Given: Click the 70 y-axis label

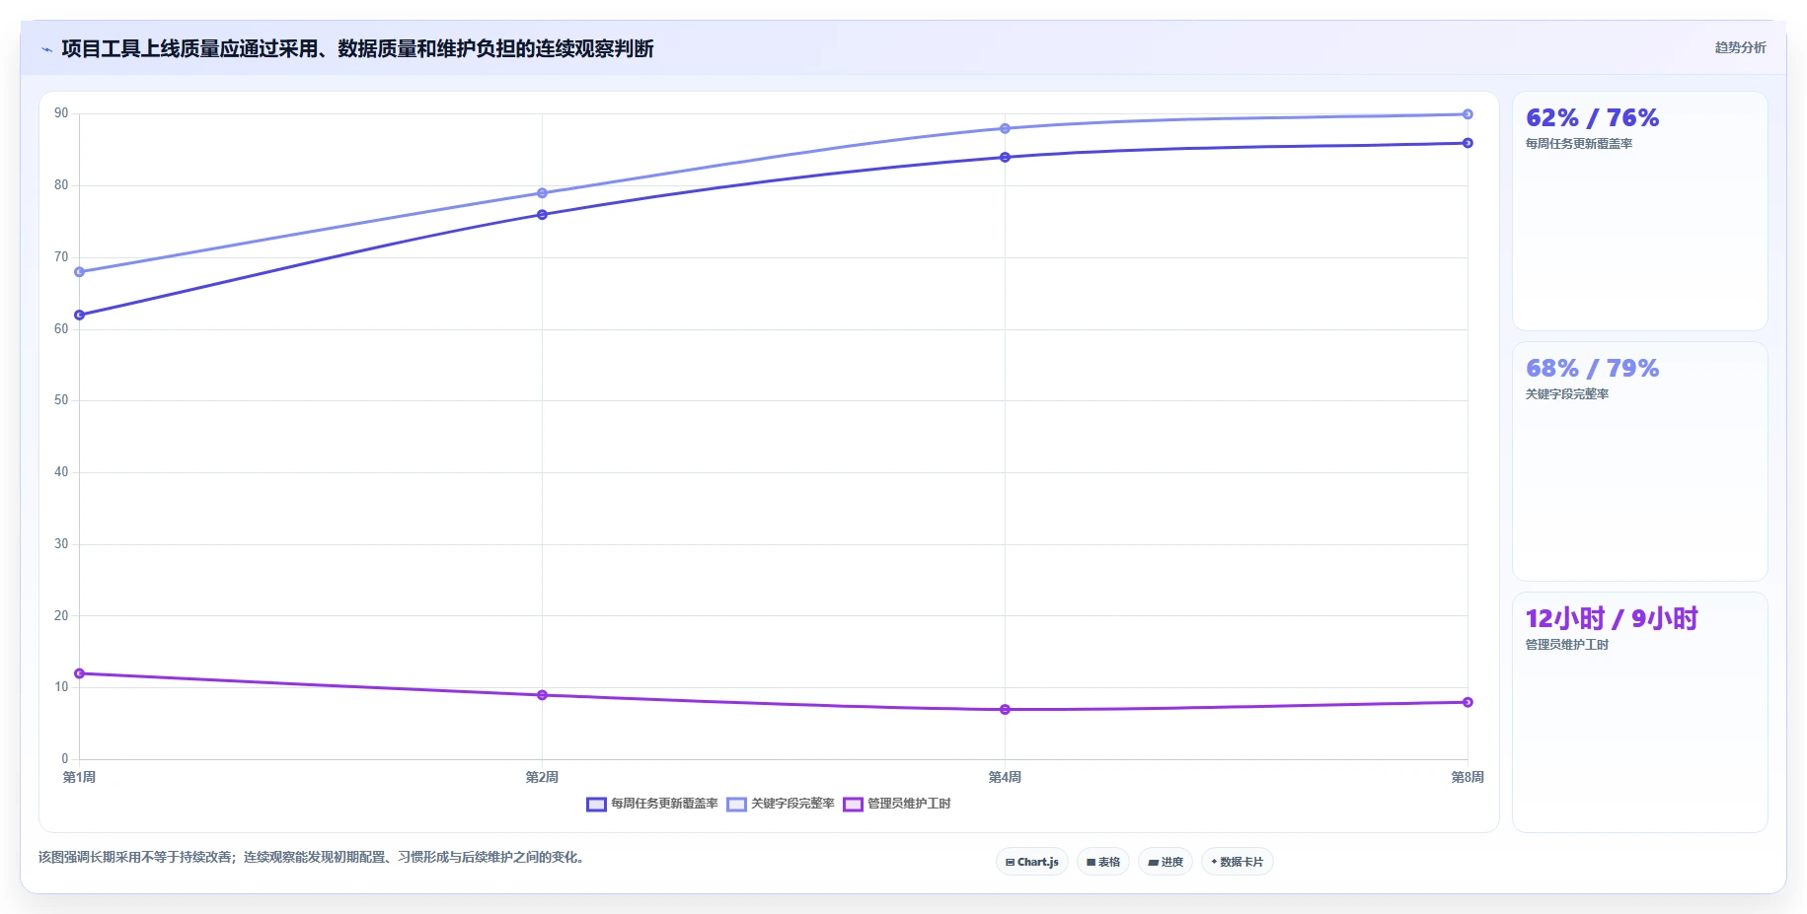Looking at the screenshot, I should click(61, 257).
